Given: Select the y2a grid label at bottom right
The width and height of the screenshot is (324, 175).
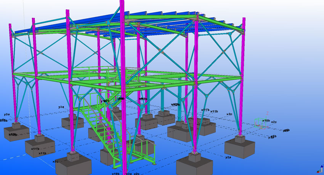Looking at the screenshot, I should (228, 157).
